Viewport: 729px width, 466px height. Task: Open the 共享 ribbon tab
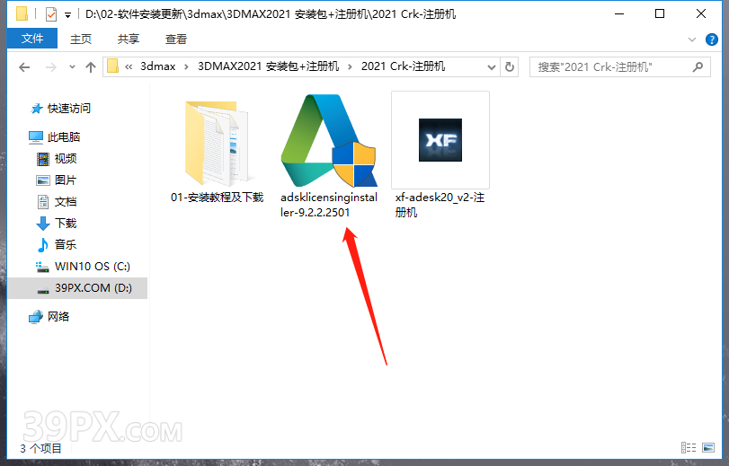(129, 39)
